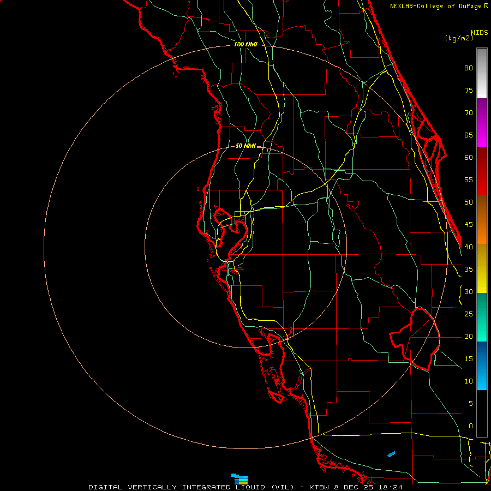Pick the brown-orange legend segment

(x=482, y=219)
